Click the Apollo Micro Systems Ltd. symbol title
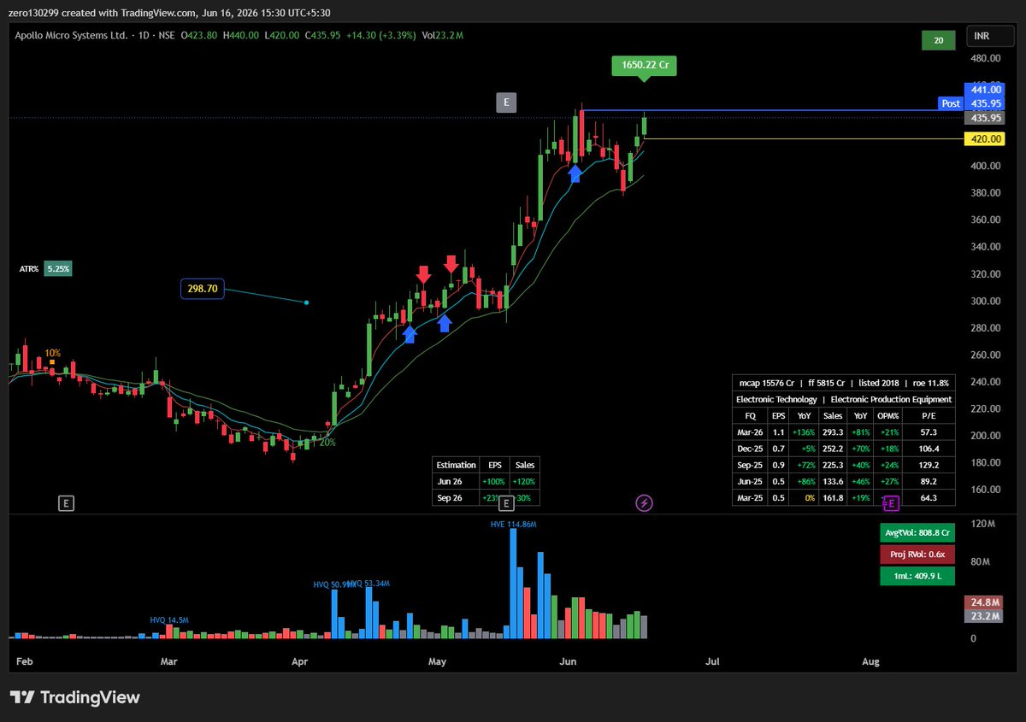This screenshot has height=722, width=1026. 72,35
